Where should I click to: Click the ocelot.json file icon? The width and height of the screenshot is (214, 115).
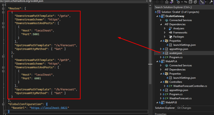(167, 53)
